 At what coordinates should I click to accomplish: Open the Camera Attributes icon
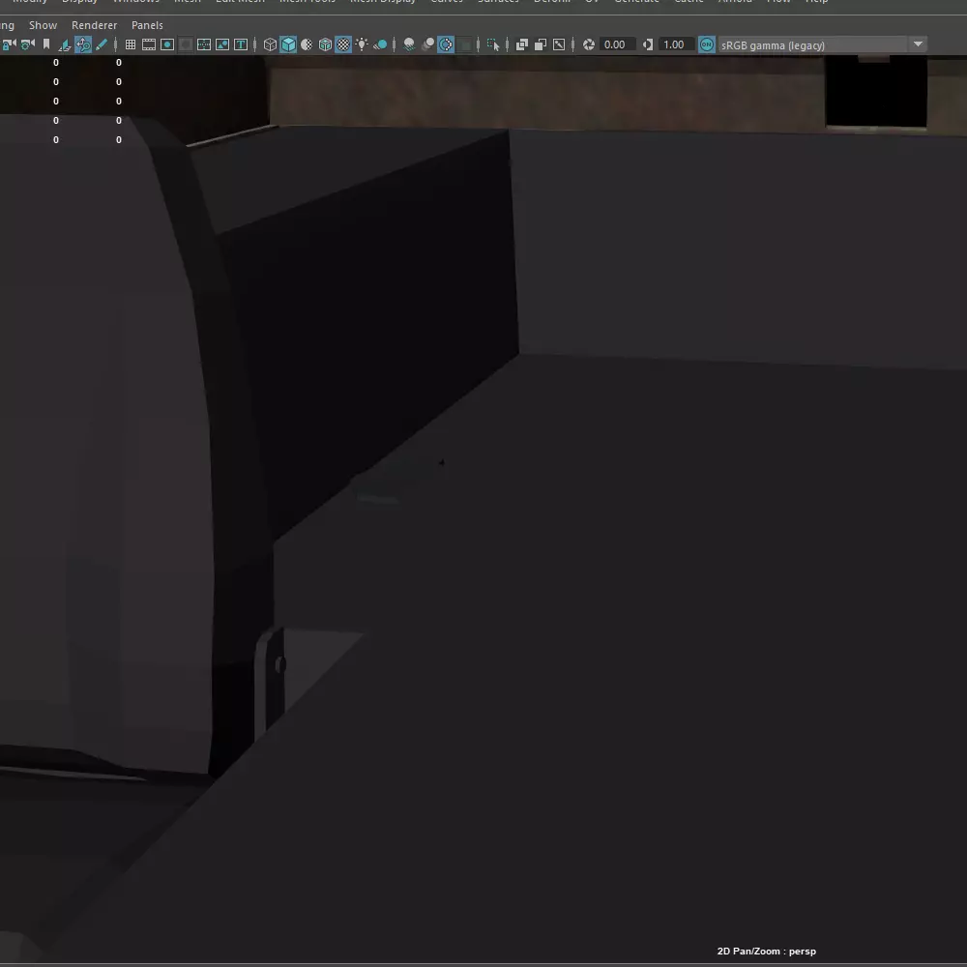28,44
